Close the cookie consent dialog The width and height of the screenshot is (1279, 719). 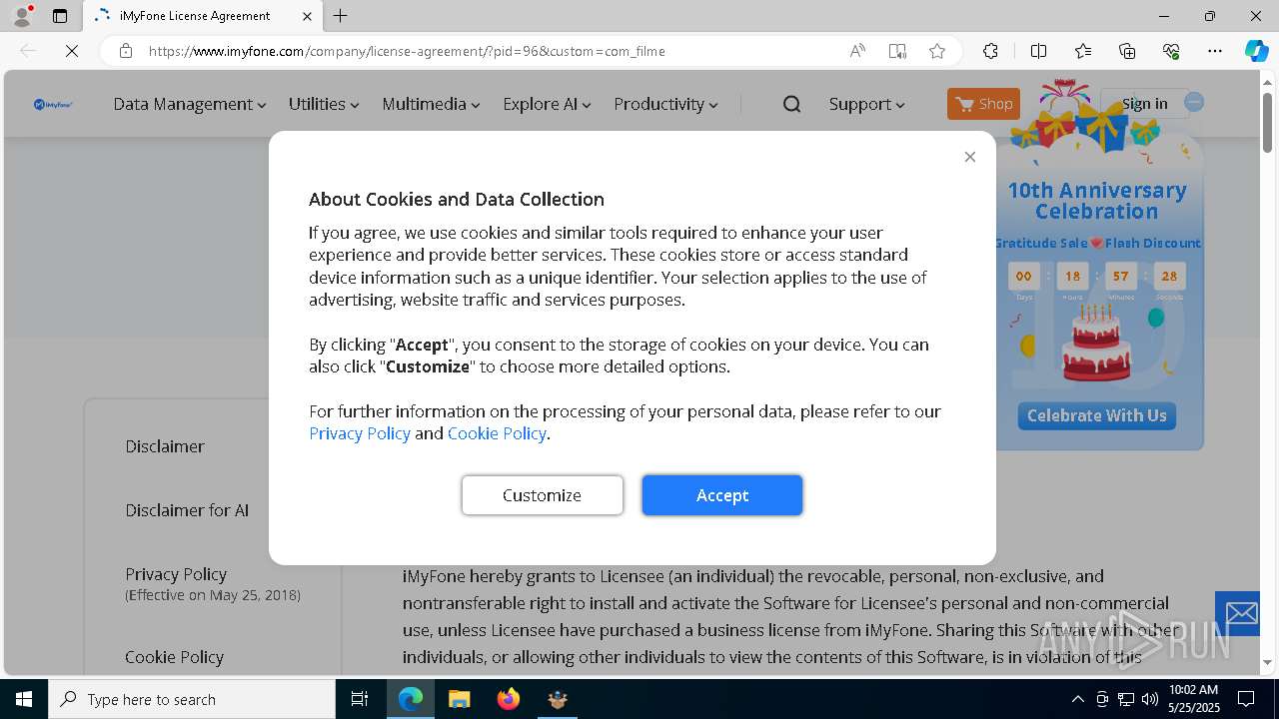[x=969, y=157]
